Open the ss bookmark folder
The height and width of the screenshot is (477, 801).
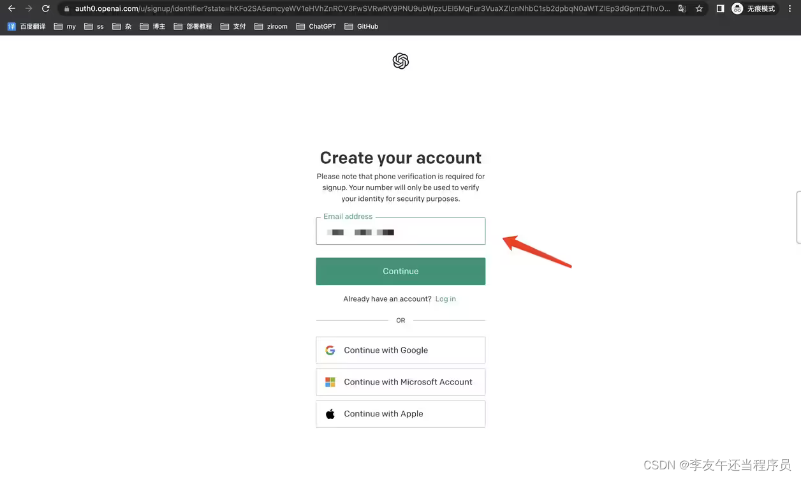(94, 26)
